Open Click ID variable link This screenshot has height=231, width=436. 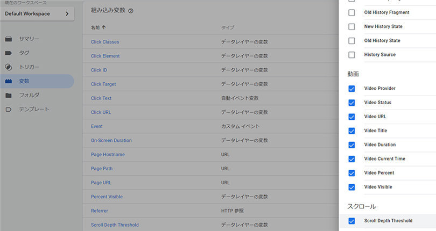pyautogui.click(x=99, y=70)
